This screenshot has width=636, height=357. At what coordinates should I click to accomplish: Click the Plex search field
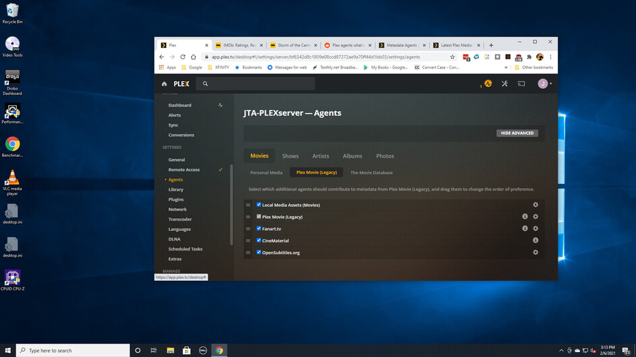point(256,84)
